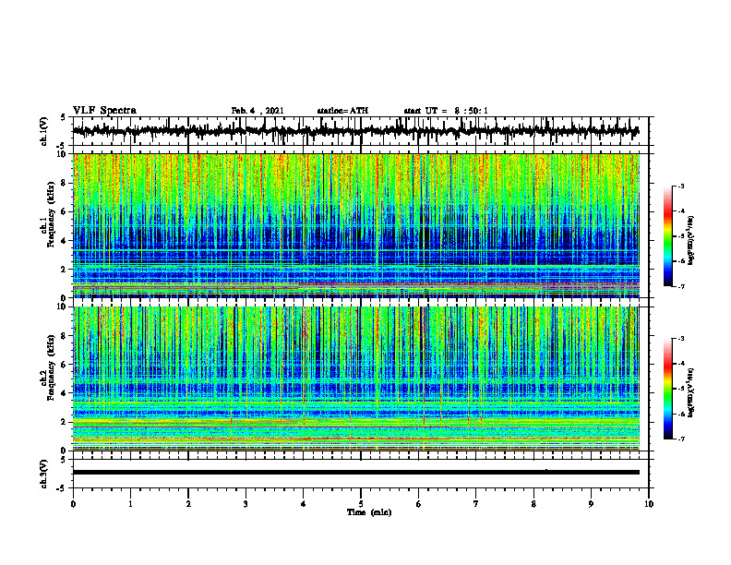Click the time axis tick label "8"
731x565 pixels.
click(x=533, y=504)
